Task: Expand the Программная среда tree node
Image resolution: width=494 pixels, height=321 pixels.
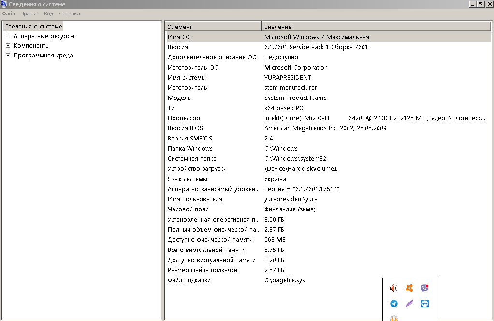Action: click(8, 56)
